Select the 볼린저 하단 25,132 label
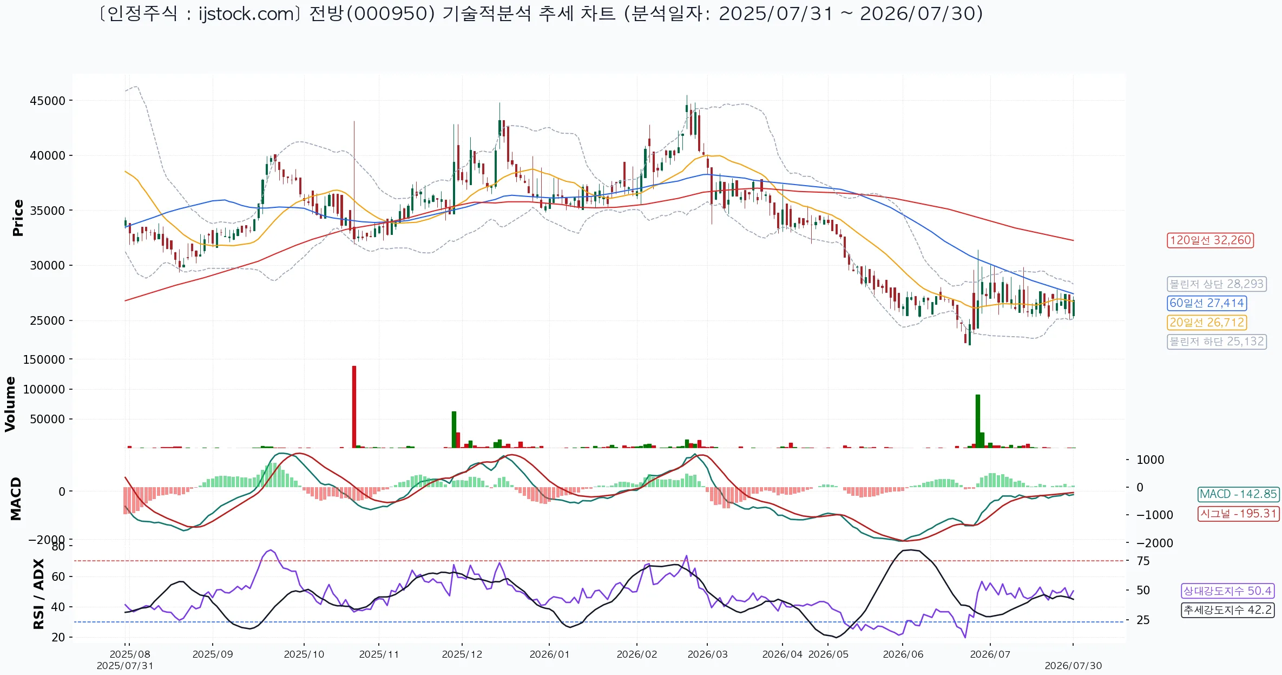This screenshot has height=675, width=1282. click(x=1217, y=342)
